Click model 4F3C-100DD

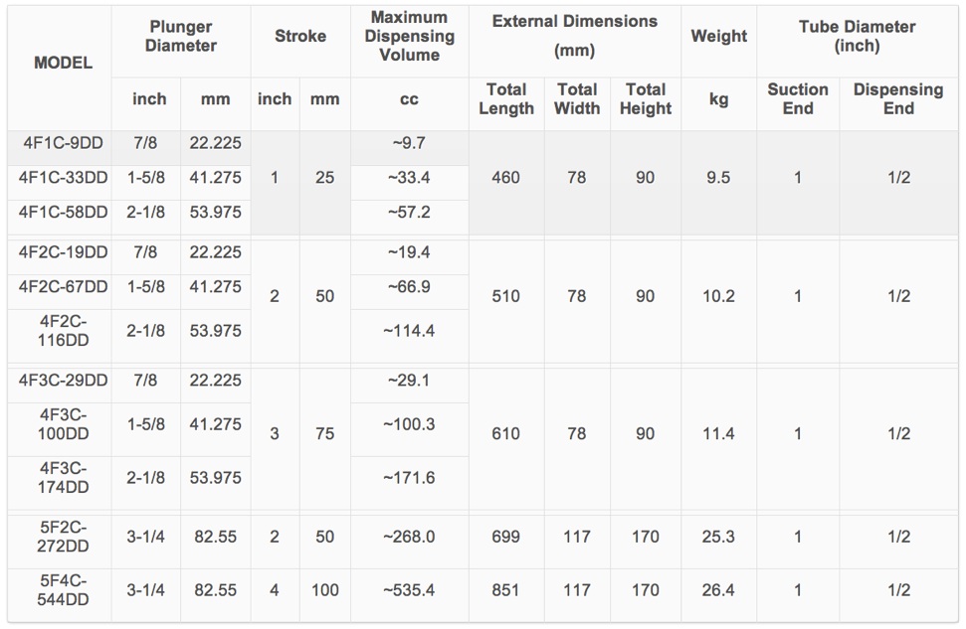tap(63, 424)
